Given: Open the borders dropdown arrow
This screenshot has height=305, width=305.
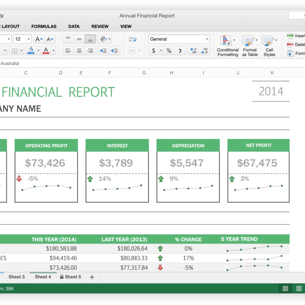Looking at the screenshot, I should click(22, 51).
